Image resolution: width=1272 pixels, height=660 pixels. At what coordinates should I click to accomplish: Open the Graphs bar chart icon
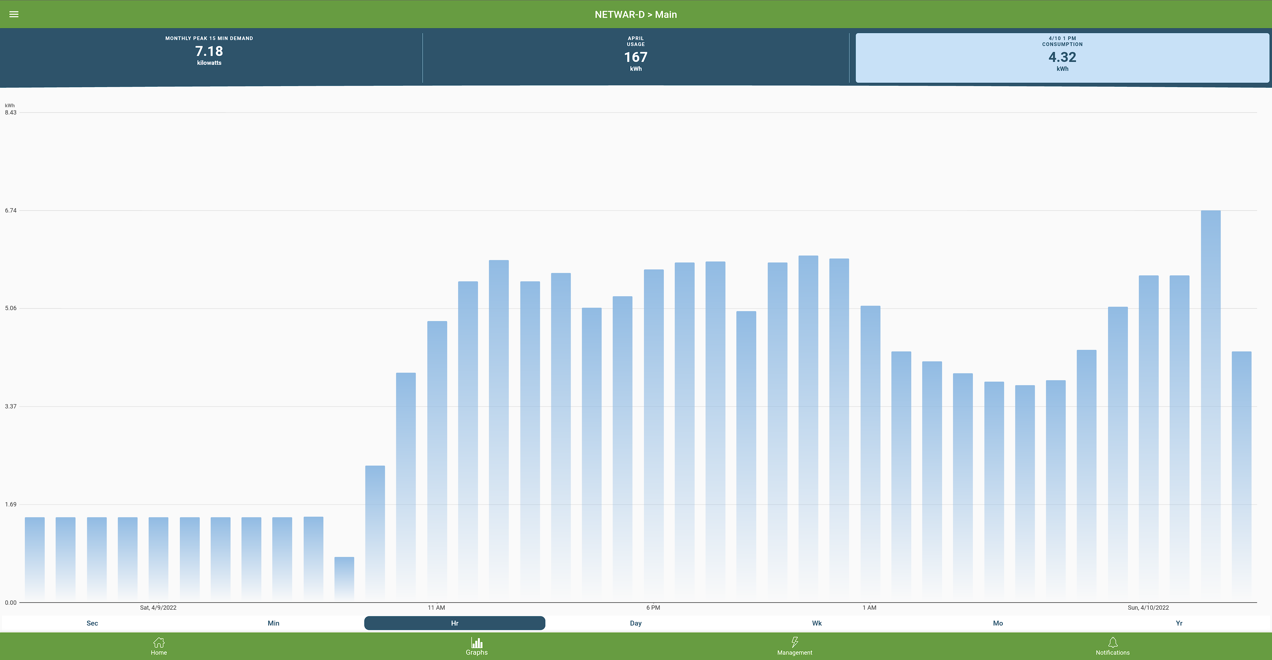pyautogui.click(x=477, y=642)
